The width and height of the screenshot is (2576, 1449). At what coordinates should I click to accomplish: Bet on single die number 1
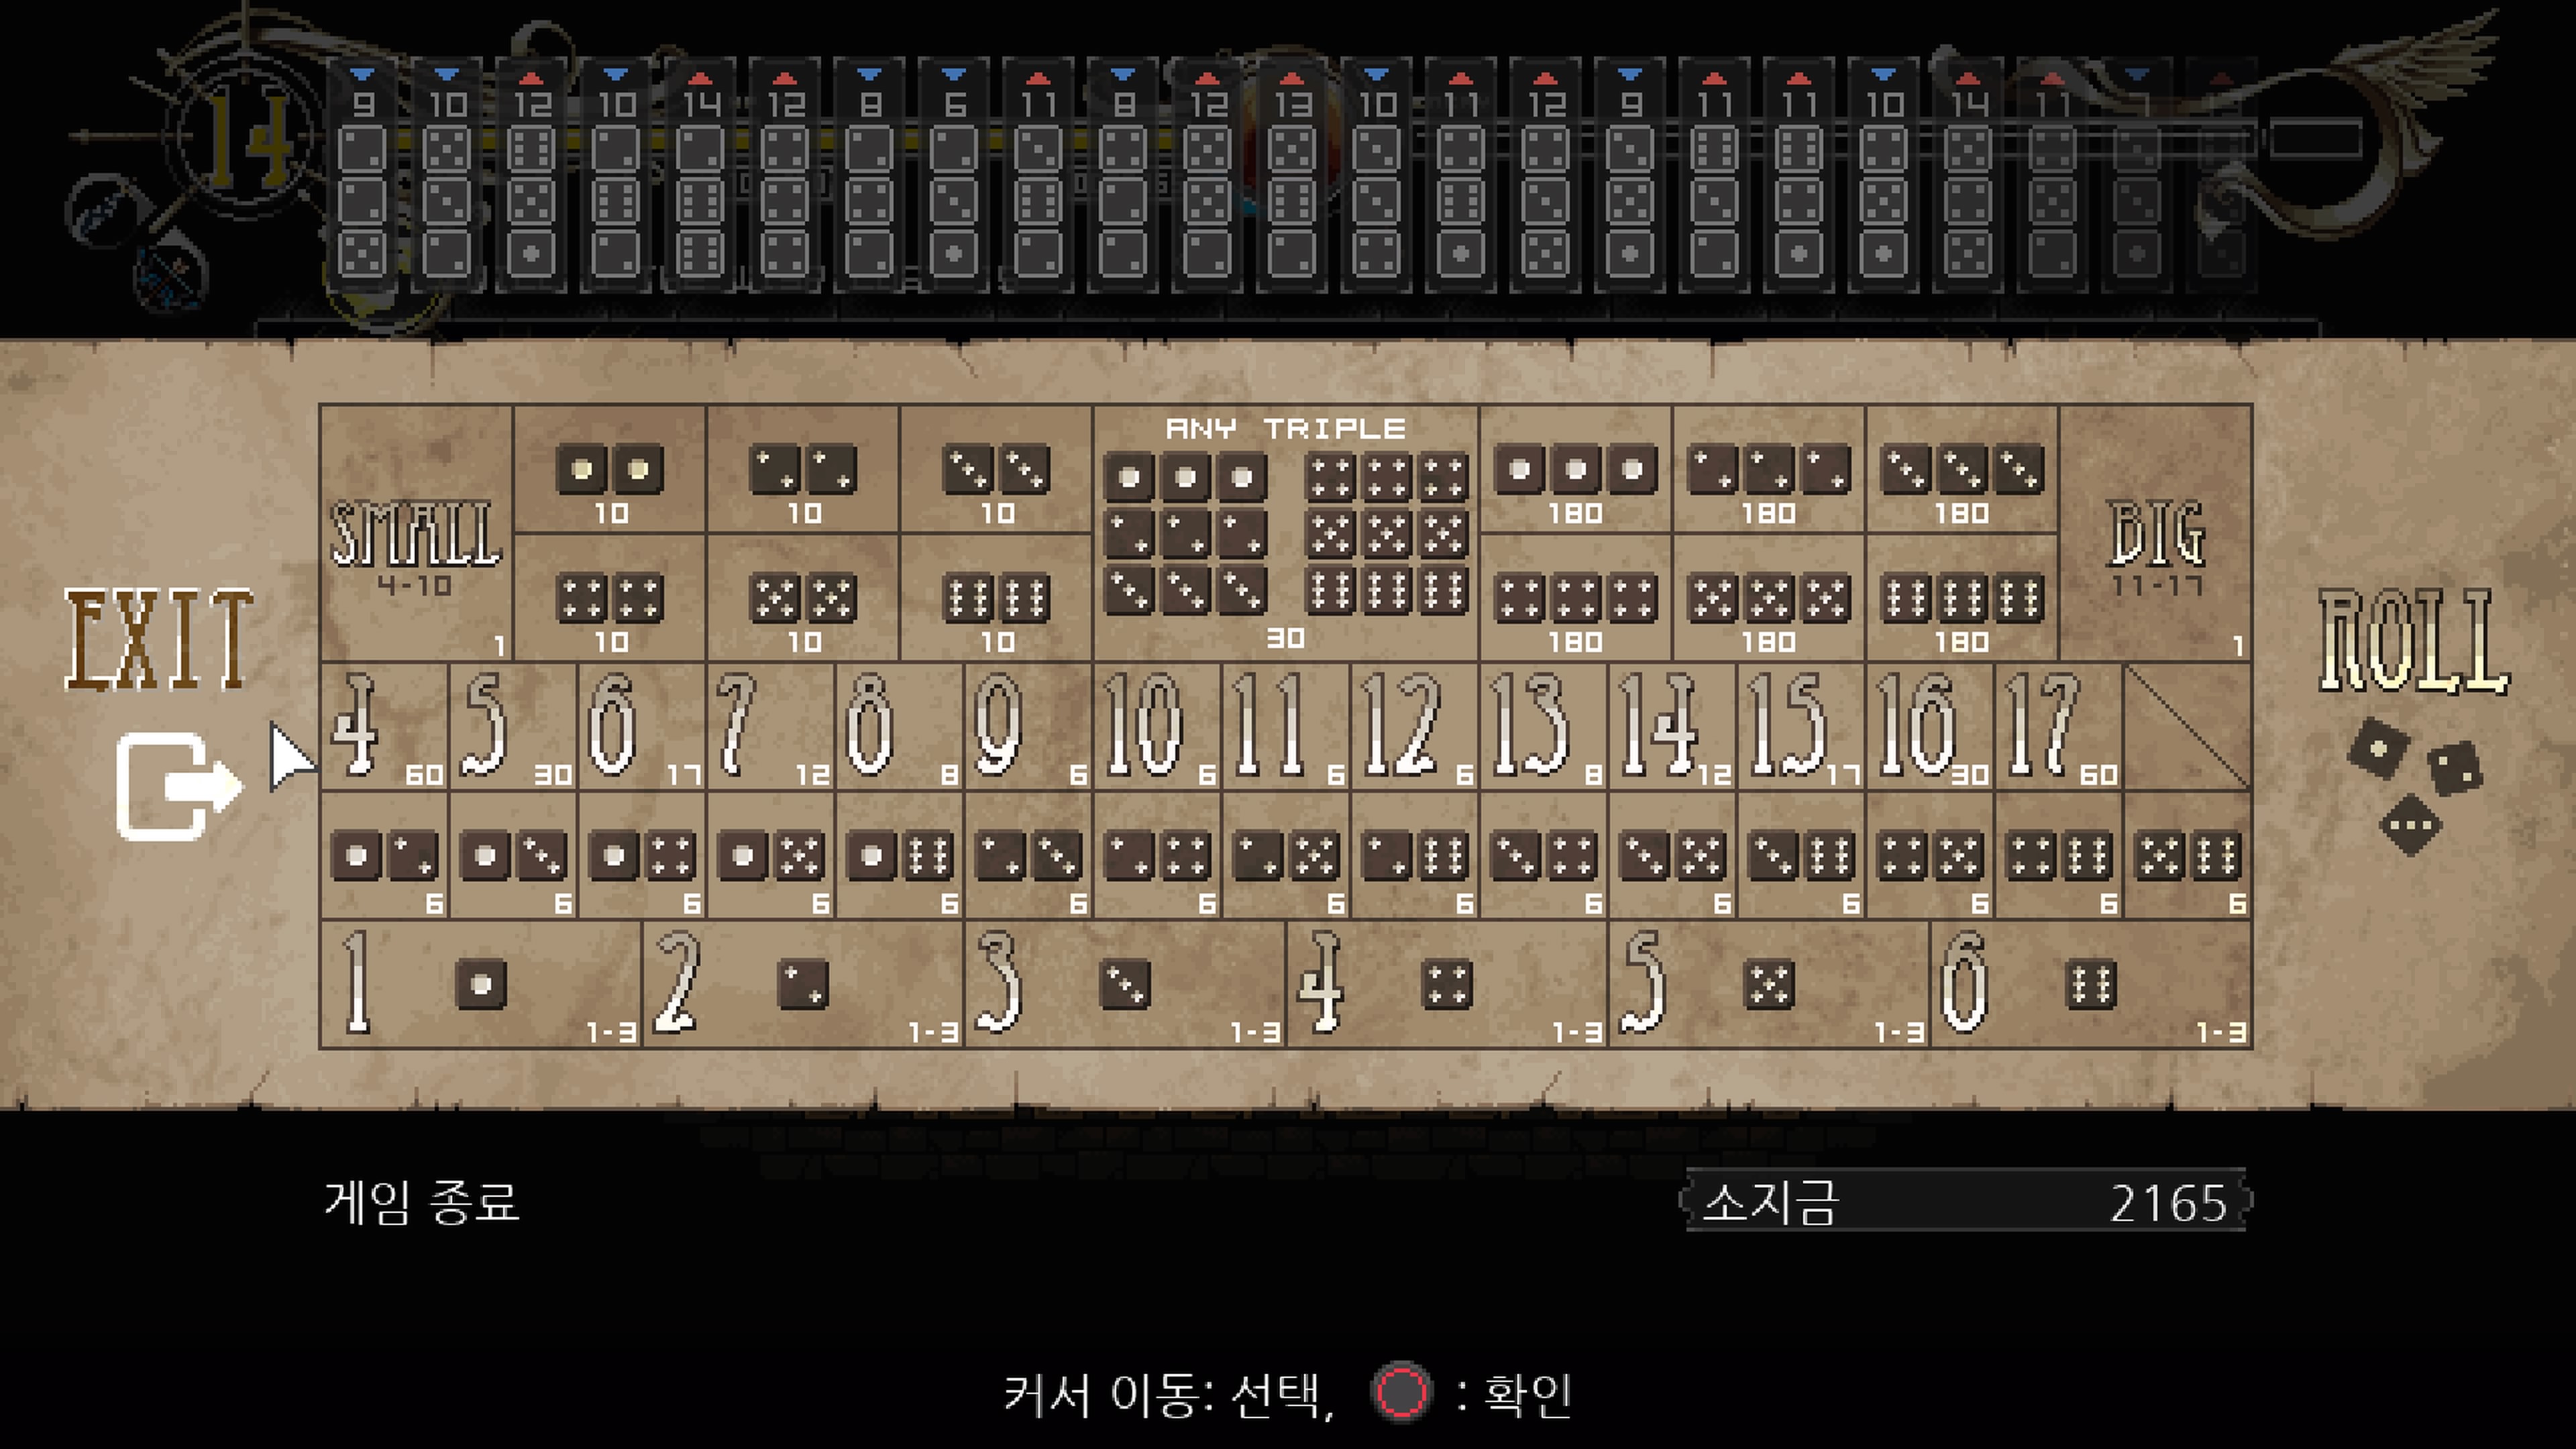(x=480, y=984)
